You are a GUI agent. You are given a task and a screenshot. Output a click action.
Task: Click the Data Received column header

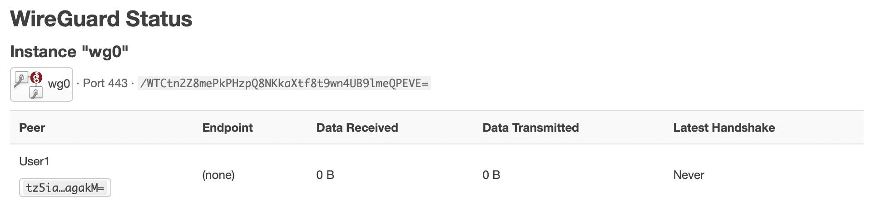pos(357,128)
